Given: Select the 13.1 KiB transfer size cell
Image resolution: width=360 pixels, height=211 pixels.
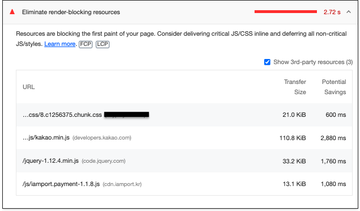Looking at the screenshot, I should (x=294, y=184).
